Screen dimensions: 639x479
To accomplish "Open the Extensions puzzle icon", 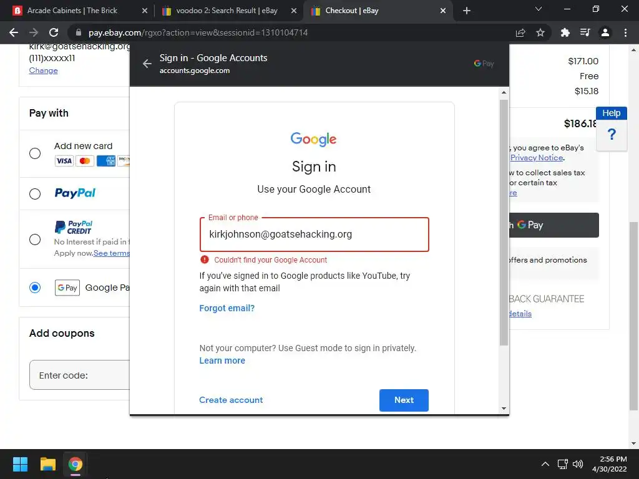I will [x=565, y=32].
